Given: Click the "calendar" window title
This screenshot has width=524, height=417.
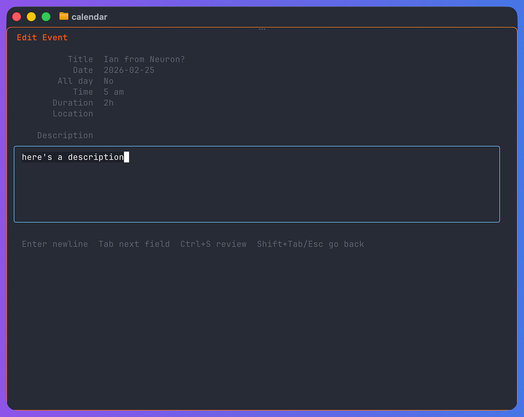Looking at the screenshot, I should coord(89,17).
